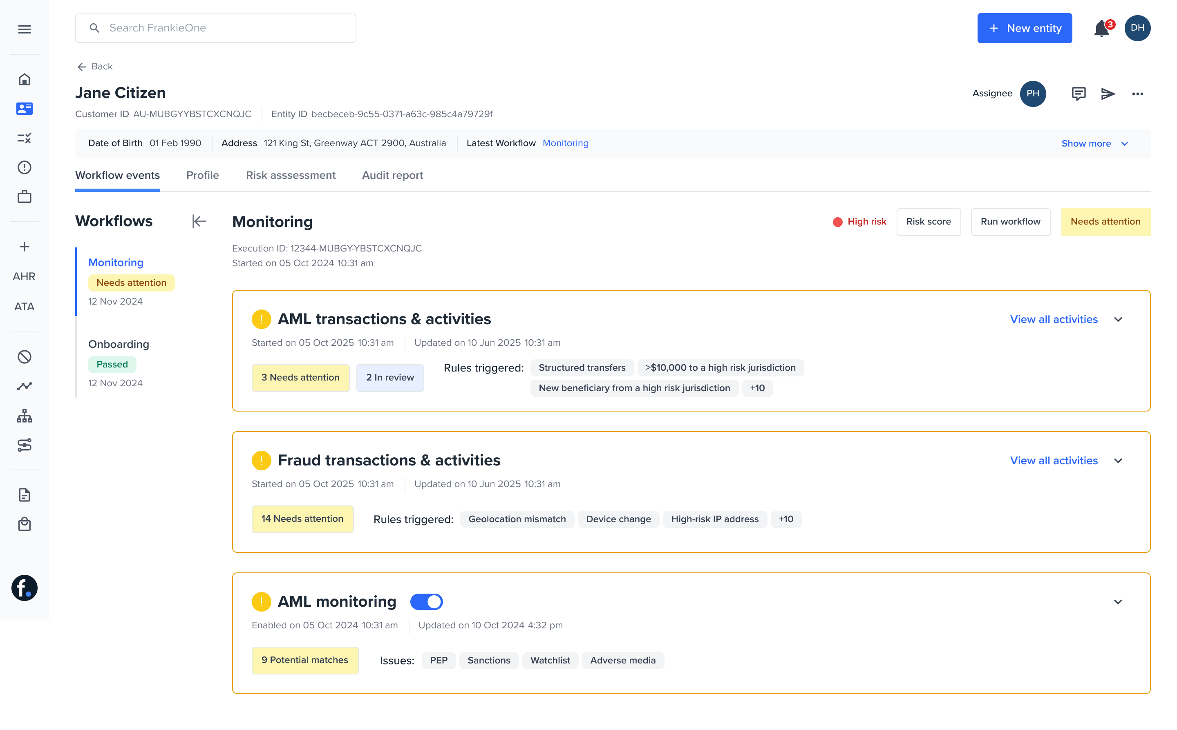The width and height of the screenshot is (1177, 730).
Task: Click the Search FrankieOne field
Action: (x=215, y=28)
